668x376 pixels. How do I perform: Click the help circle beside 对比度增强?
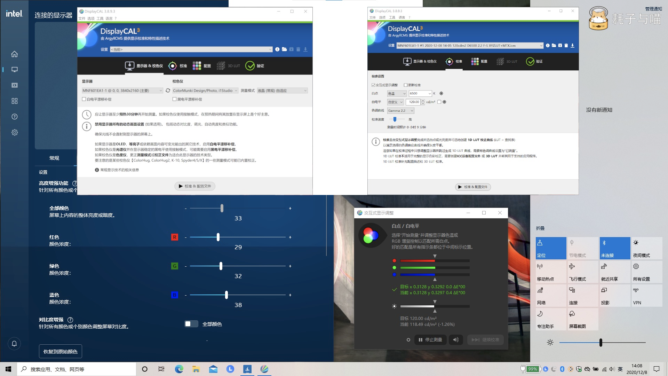pyautogui.click(x=70, y=320)
